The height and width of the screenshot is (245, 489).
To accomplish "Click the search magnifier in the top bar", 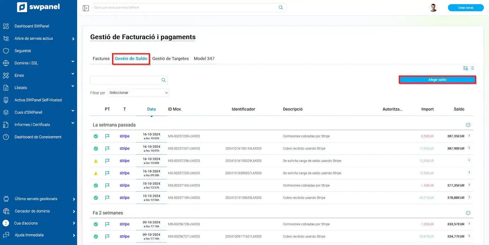I will (281, 8).
